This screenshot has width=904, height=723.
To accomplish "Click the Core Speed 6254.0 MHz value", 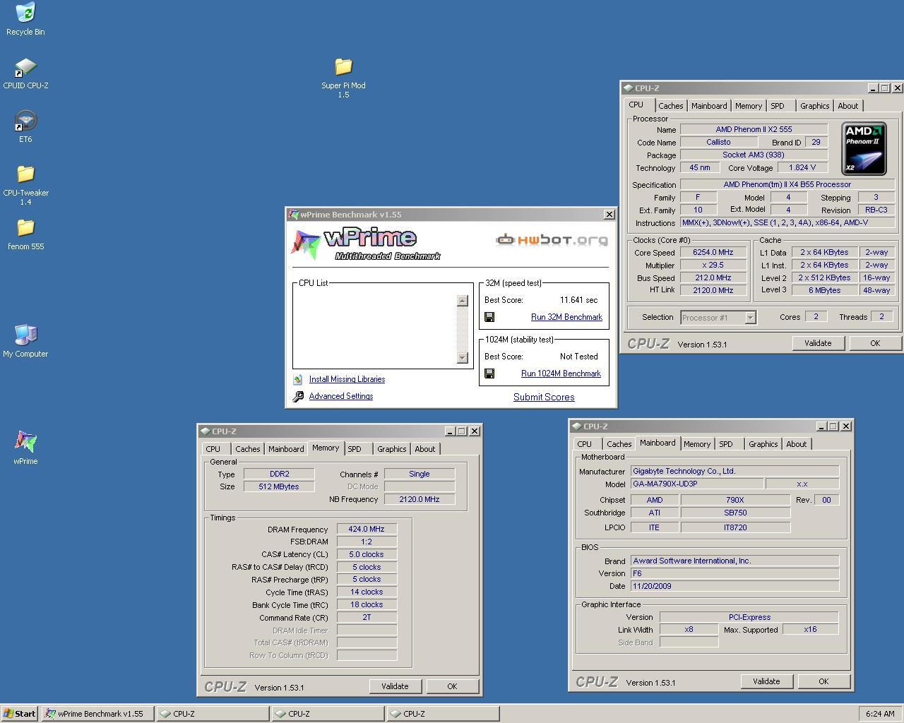I will point(713,252).
